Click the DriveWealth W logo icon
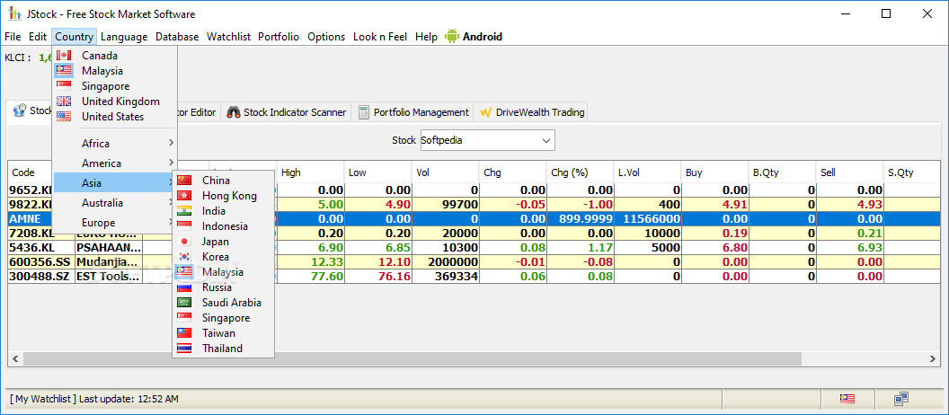 pos(485,112)
